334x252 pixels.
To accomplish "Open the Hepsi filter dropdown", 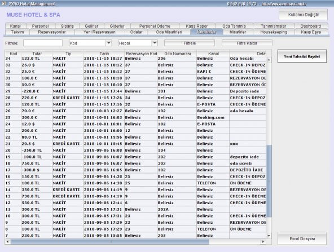I will [x=155, y=43].
